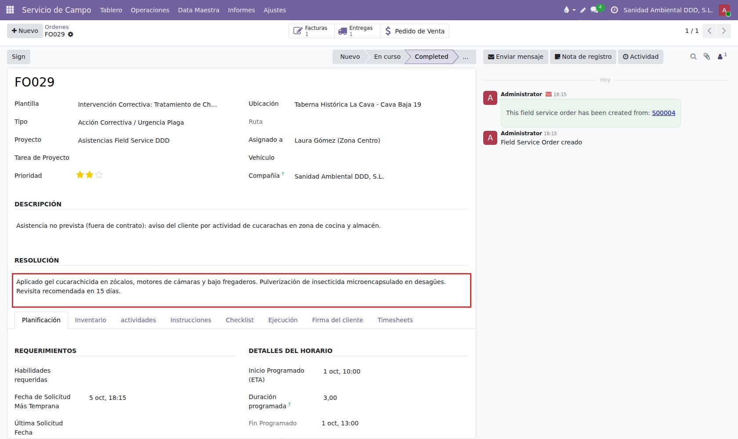Switch to the Timesheets tab
This screenshot has width=738, height=439.
(395, 320)
